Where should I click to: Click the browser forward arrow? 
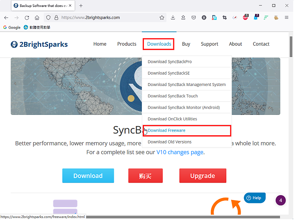[x=16, y=18]
